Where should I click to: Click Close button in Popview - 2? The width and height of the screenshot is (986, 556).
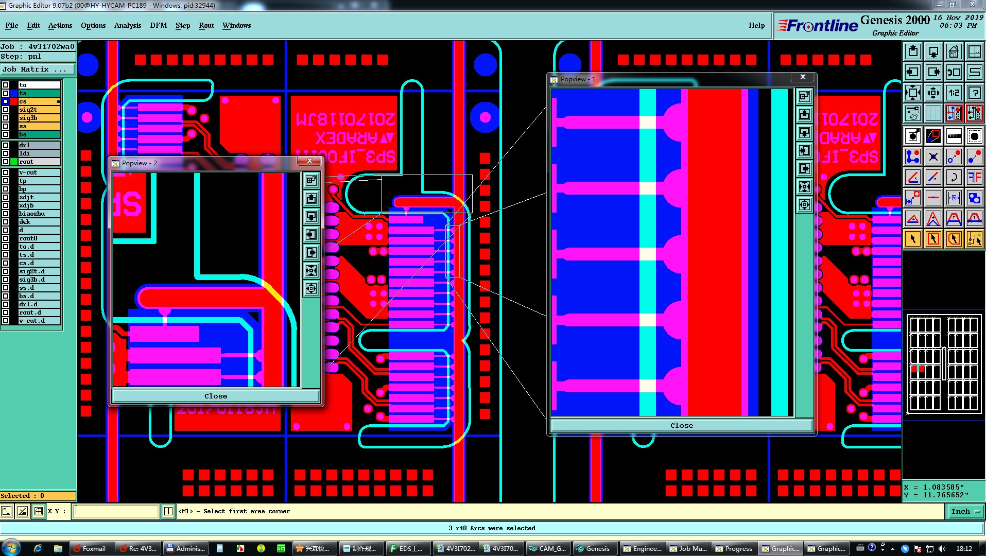click(216, 396)
